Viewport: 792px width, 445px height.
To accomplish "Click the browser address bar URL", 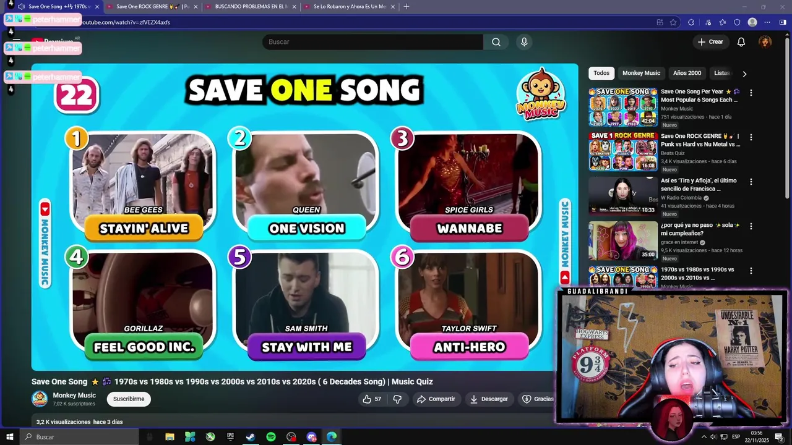I will click(126, 22).
